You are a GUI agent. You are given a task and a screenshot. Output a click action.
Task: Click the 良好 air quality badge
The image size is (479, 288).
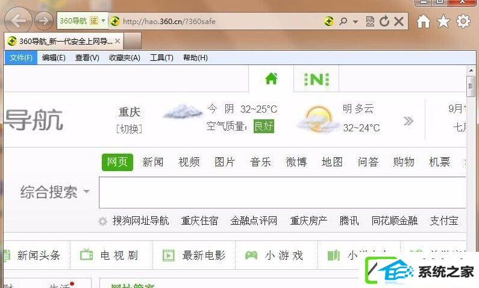point(264,126)
